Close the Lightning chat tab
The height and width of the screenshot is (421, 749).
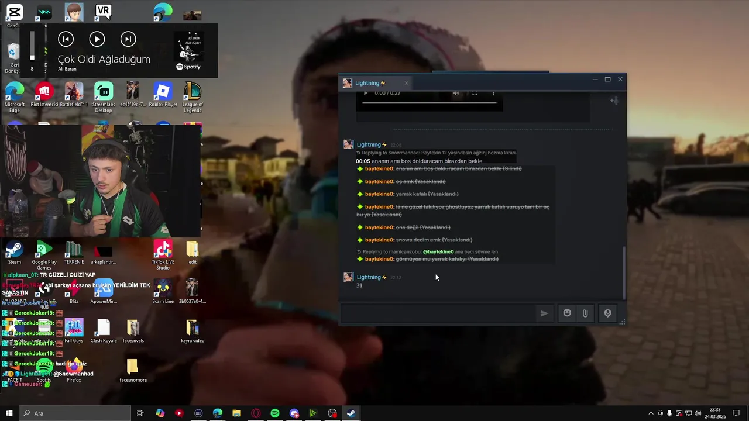[406, 83]
